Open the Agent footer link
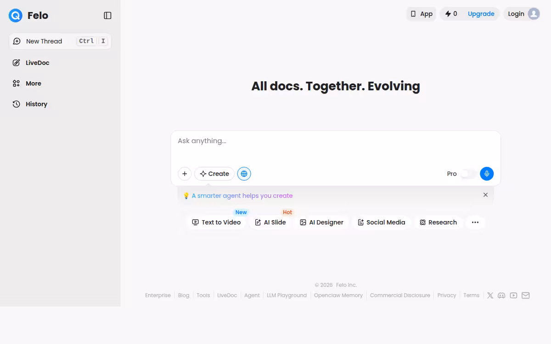The height and width of the screenshot is (344, 551). point(252,295)
